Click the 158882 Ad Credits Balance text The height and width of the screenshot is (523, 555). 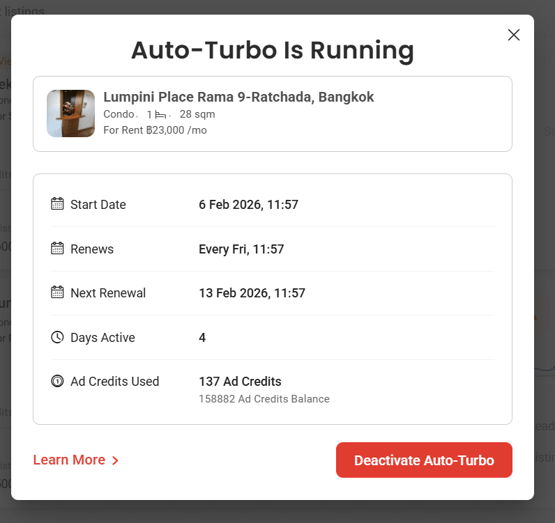coord(264,399)
